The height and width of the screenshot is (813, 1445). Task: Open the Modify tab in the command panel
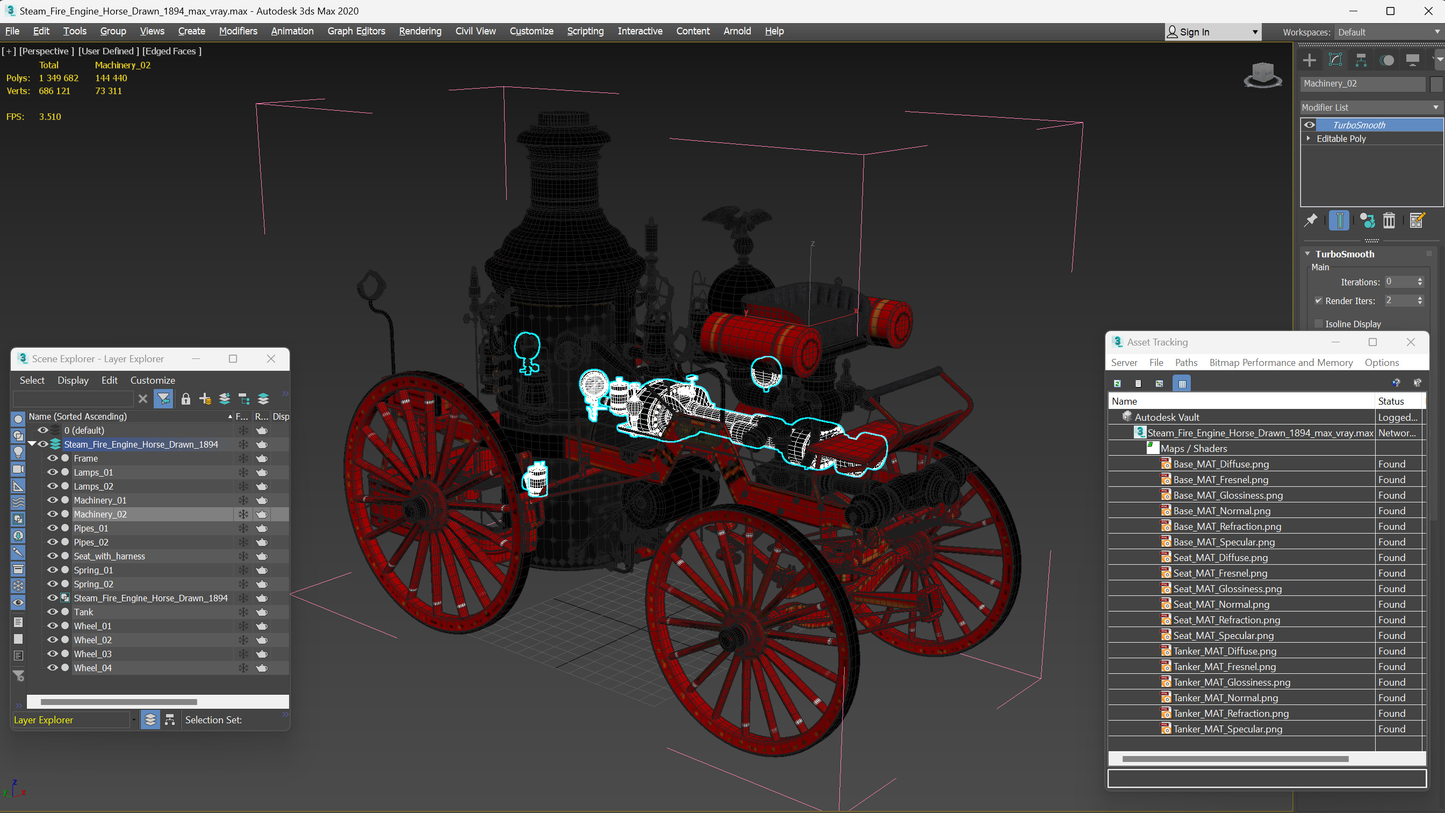1335,60
